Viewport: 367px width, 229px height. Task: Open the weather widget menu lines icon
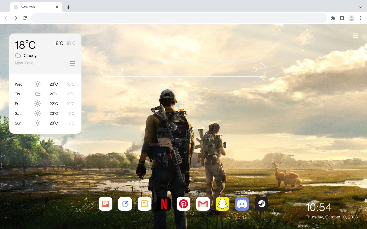73,63
